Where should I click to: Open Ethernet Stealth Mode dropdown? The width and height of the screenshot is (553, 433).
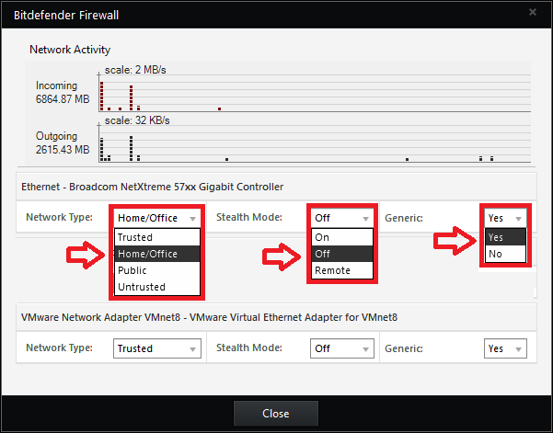tap(341, 218)
